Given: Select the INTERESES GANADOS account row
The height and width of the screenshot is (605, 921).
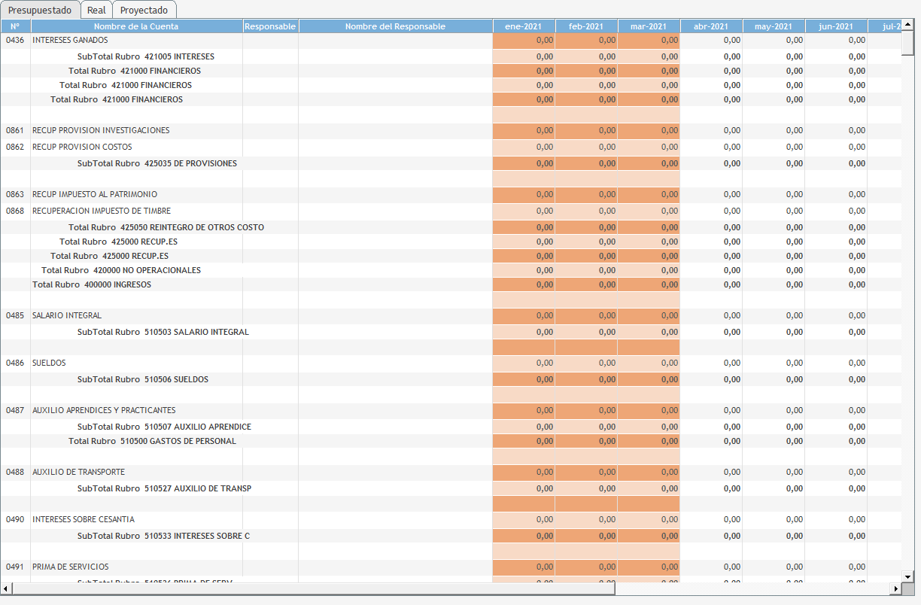Looking at the screenshot, I should [x=70, y=40].
